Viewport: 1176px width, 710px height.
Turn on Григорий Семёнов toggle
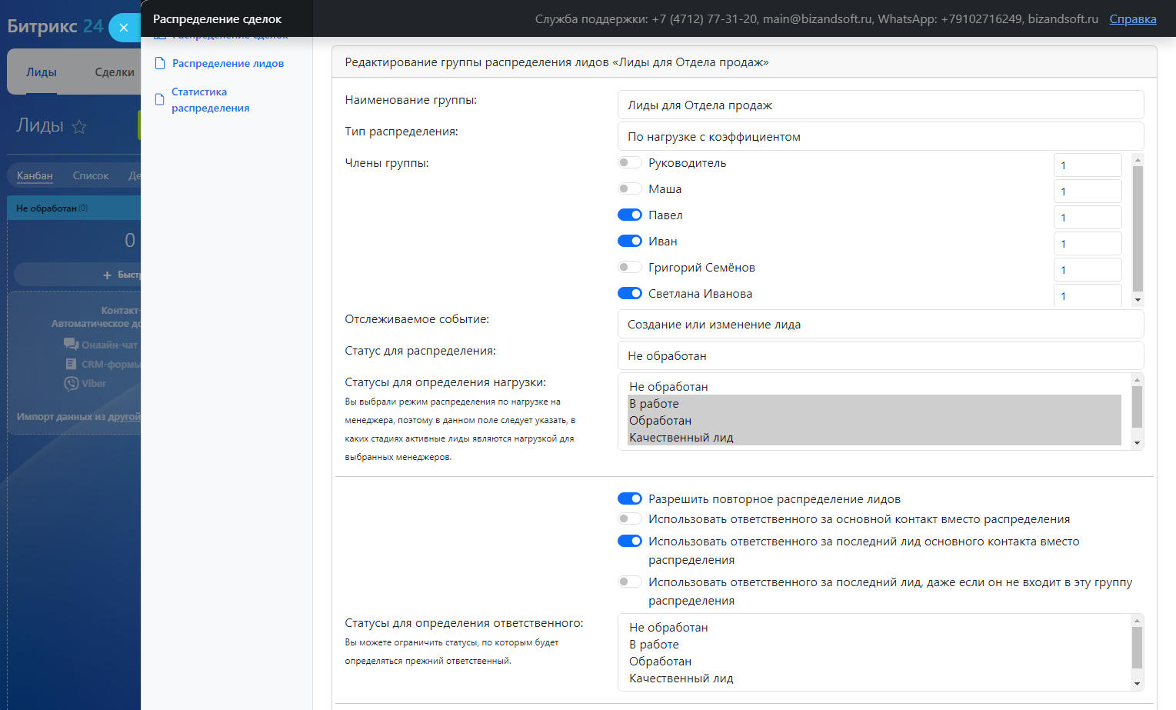click(629, 267)
